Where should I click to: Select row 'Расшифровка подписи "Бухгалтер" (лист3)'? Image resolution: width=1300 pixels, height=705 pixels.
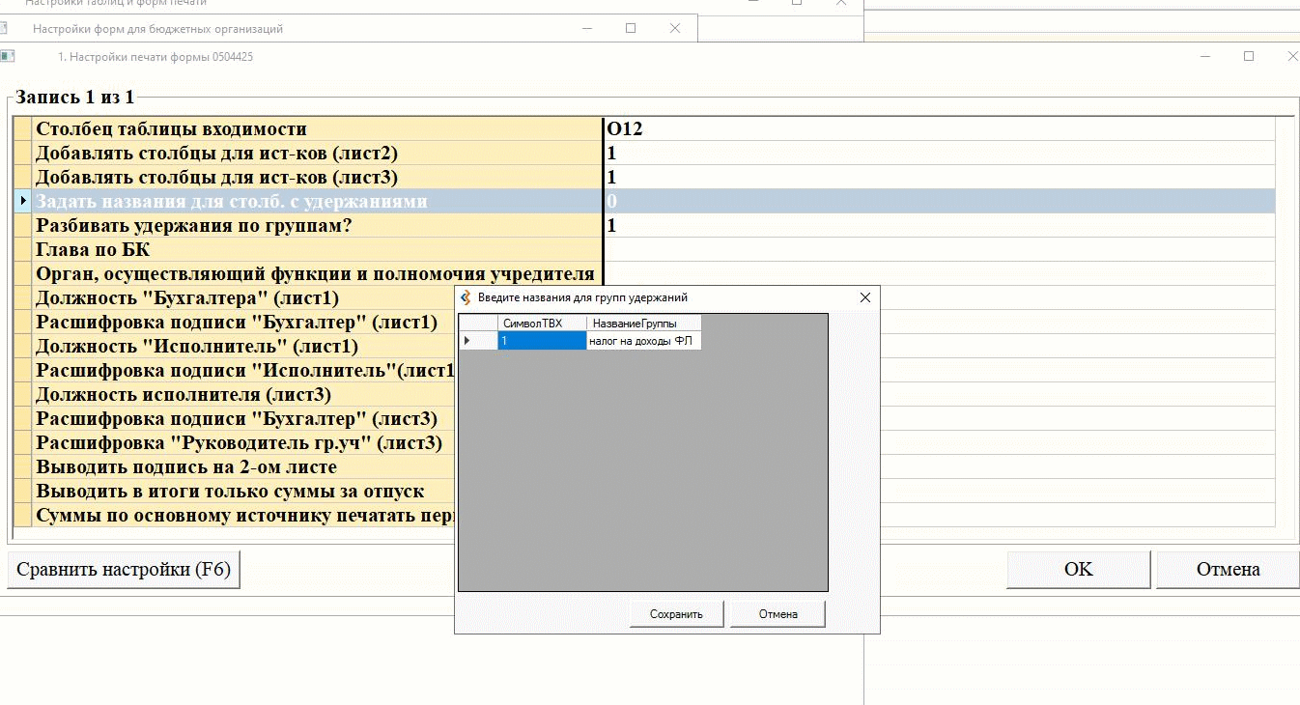click(243, 419)
